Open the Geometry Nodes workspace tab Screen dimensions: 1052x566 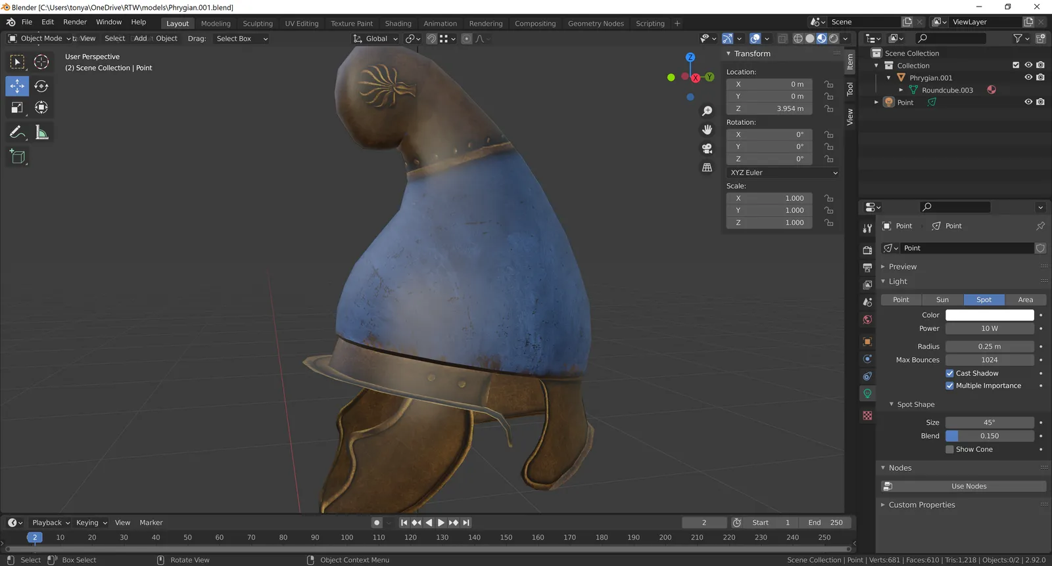coord(596,23)
